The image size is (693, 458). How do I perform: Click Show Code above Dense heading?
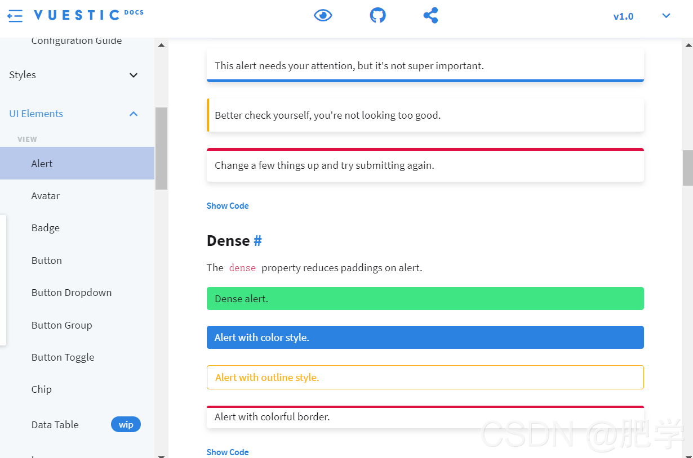228,206
